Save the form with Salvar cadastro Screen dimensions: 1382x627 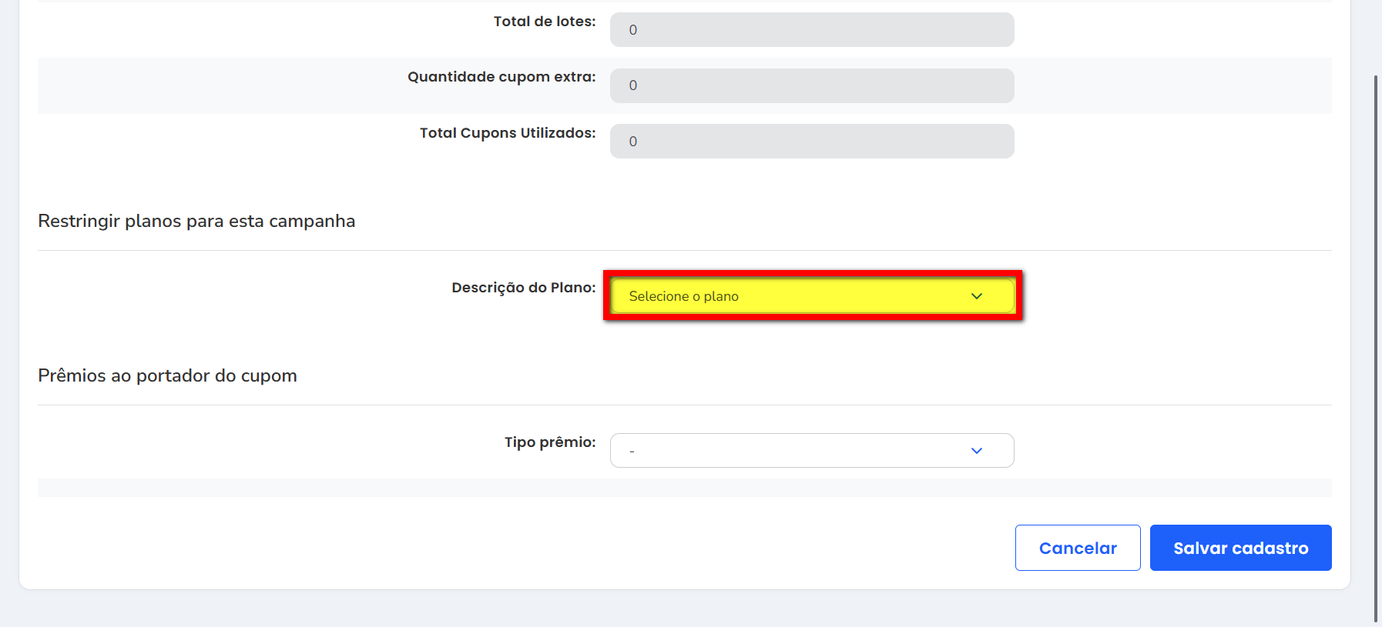[1239, 548]
